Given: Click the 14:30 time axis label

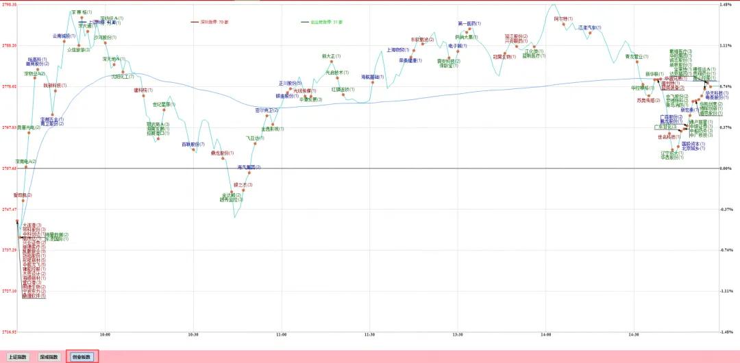Looking at the screenshot, I should pyautogui.click(x=634, y=335).
